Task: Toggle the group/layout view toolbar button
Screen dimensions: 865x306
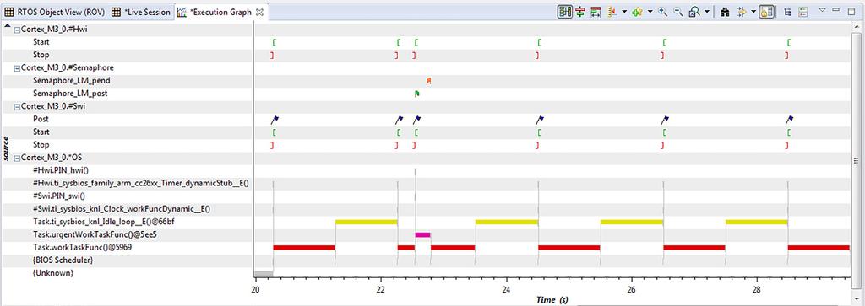Action: click(x=564, y=12)
